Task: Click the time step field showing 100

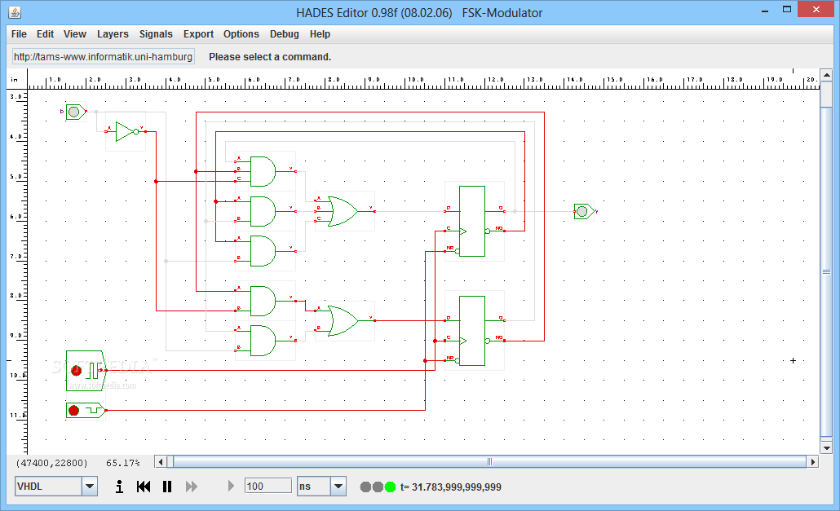Action: (x=267, y=486)
